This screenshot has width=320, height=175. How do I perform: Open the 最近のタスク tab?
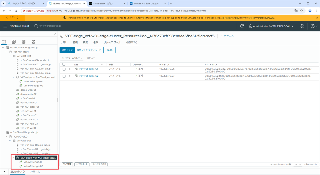pos(18,172)
